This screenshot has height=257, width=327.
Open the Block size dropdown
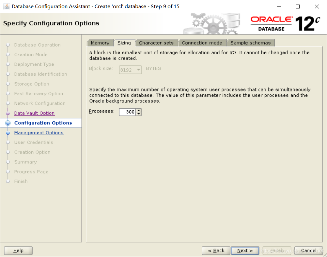tap(130, 70)
